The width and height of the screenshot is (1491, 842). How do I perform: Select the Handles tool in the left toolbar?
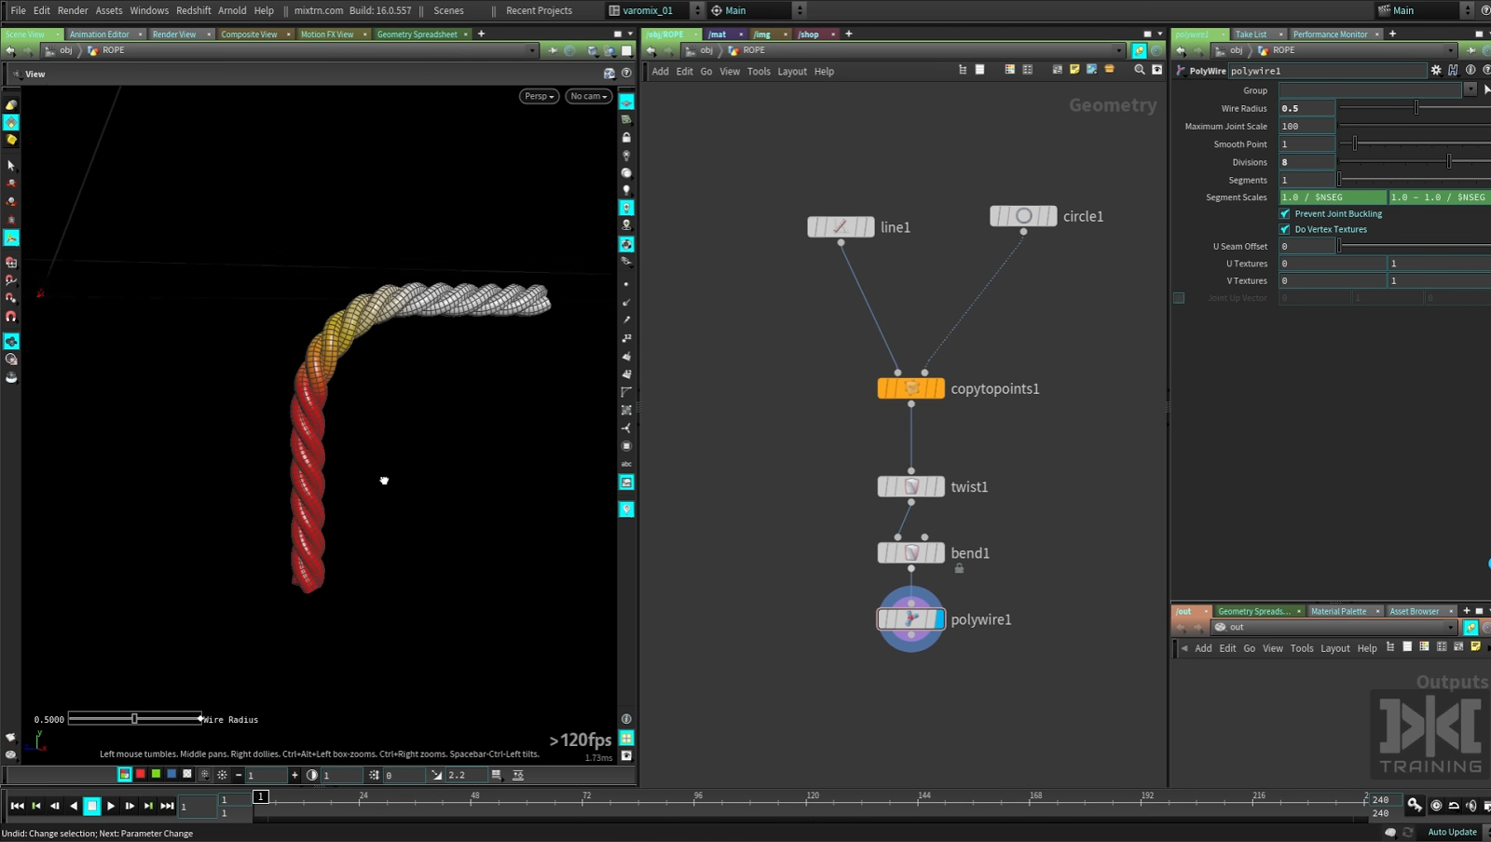point(11,238)
